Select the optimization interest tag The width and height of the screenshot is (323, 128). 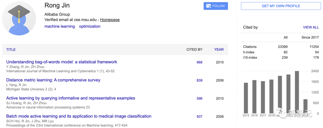(90, 26)
